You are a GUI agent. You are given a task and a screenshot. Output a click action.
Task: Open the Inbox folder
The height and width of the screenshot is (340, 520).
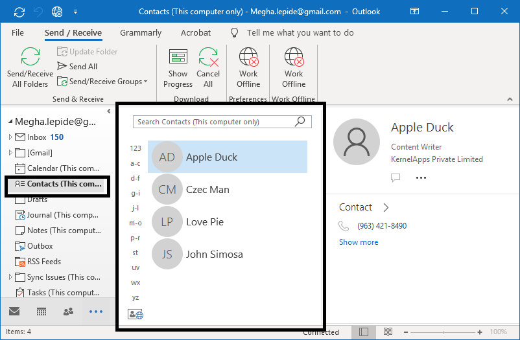39,137
